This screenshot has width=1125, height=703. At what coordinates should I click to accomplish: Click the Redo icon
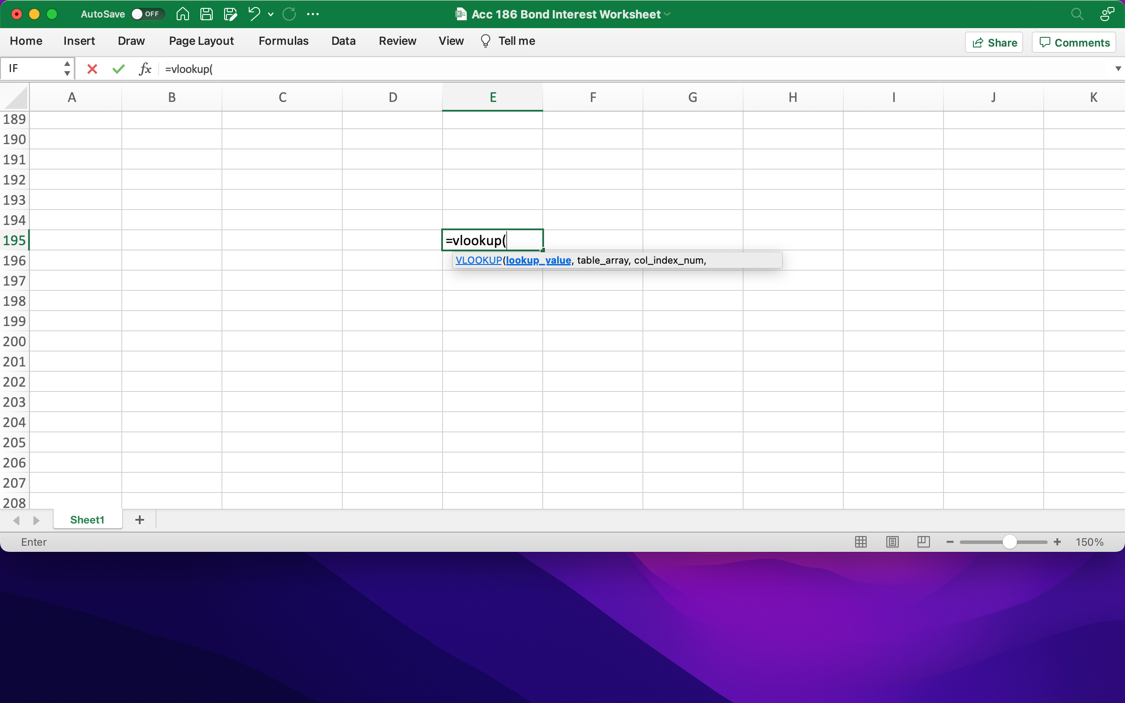point(290,14)
